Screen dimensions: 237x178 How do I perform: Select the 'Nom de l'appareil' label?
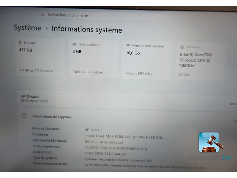(x=45, y=129)
